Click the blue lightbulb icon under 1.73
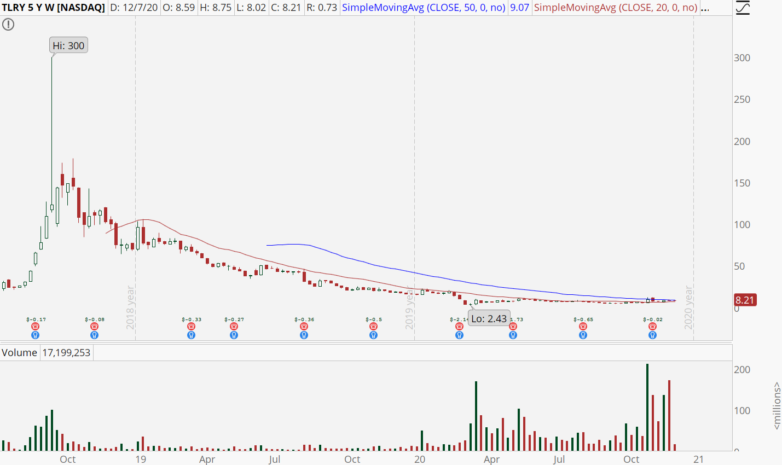 (513, 335)
